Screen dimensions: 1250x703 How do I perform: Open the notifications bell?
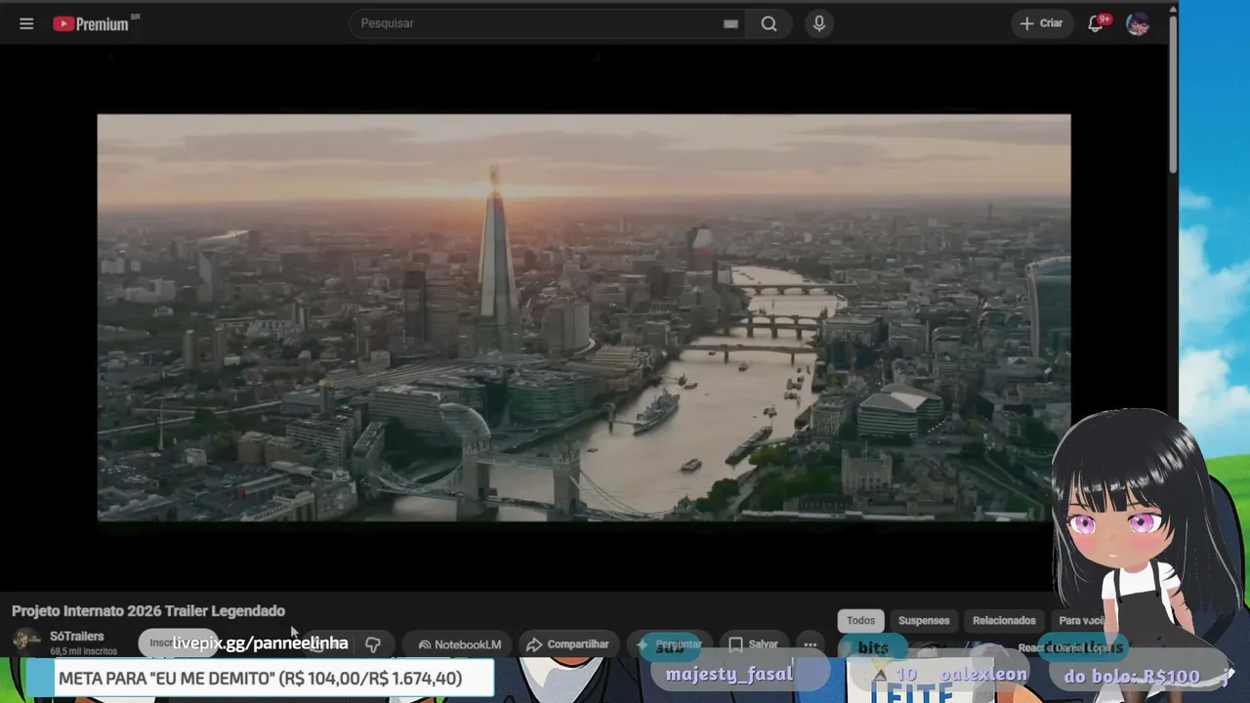[1097, 23]
